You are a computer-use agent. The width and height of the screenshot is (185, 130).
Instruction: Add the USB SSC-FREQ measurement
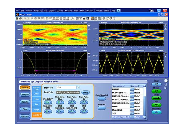pos(59,112)
